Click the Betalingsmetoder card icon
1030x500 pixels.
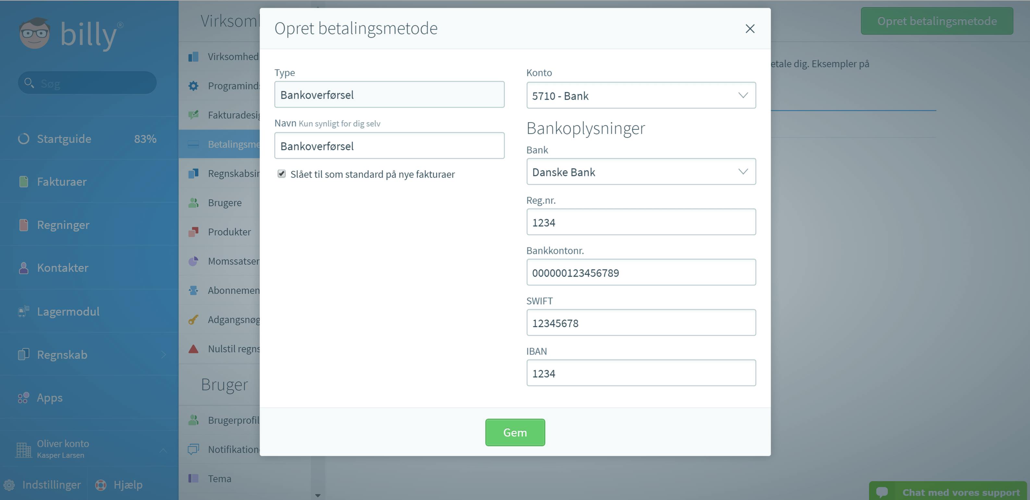click(193, 144)
